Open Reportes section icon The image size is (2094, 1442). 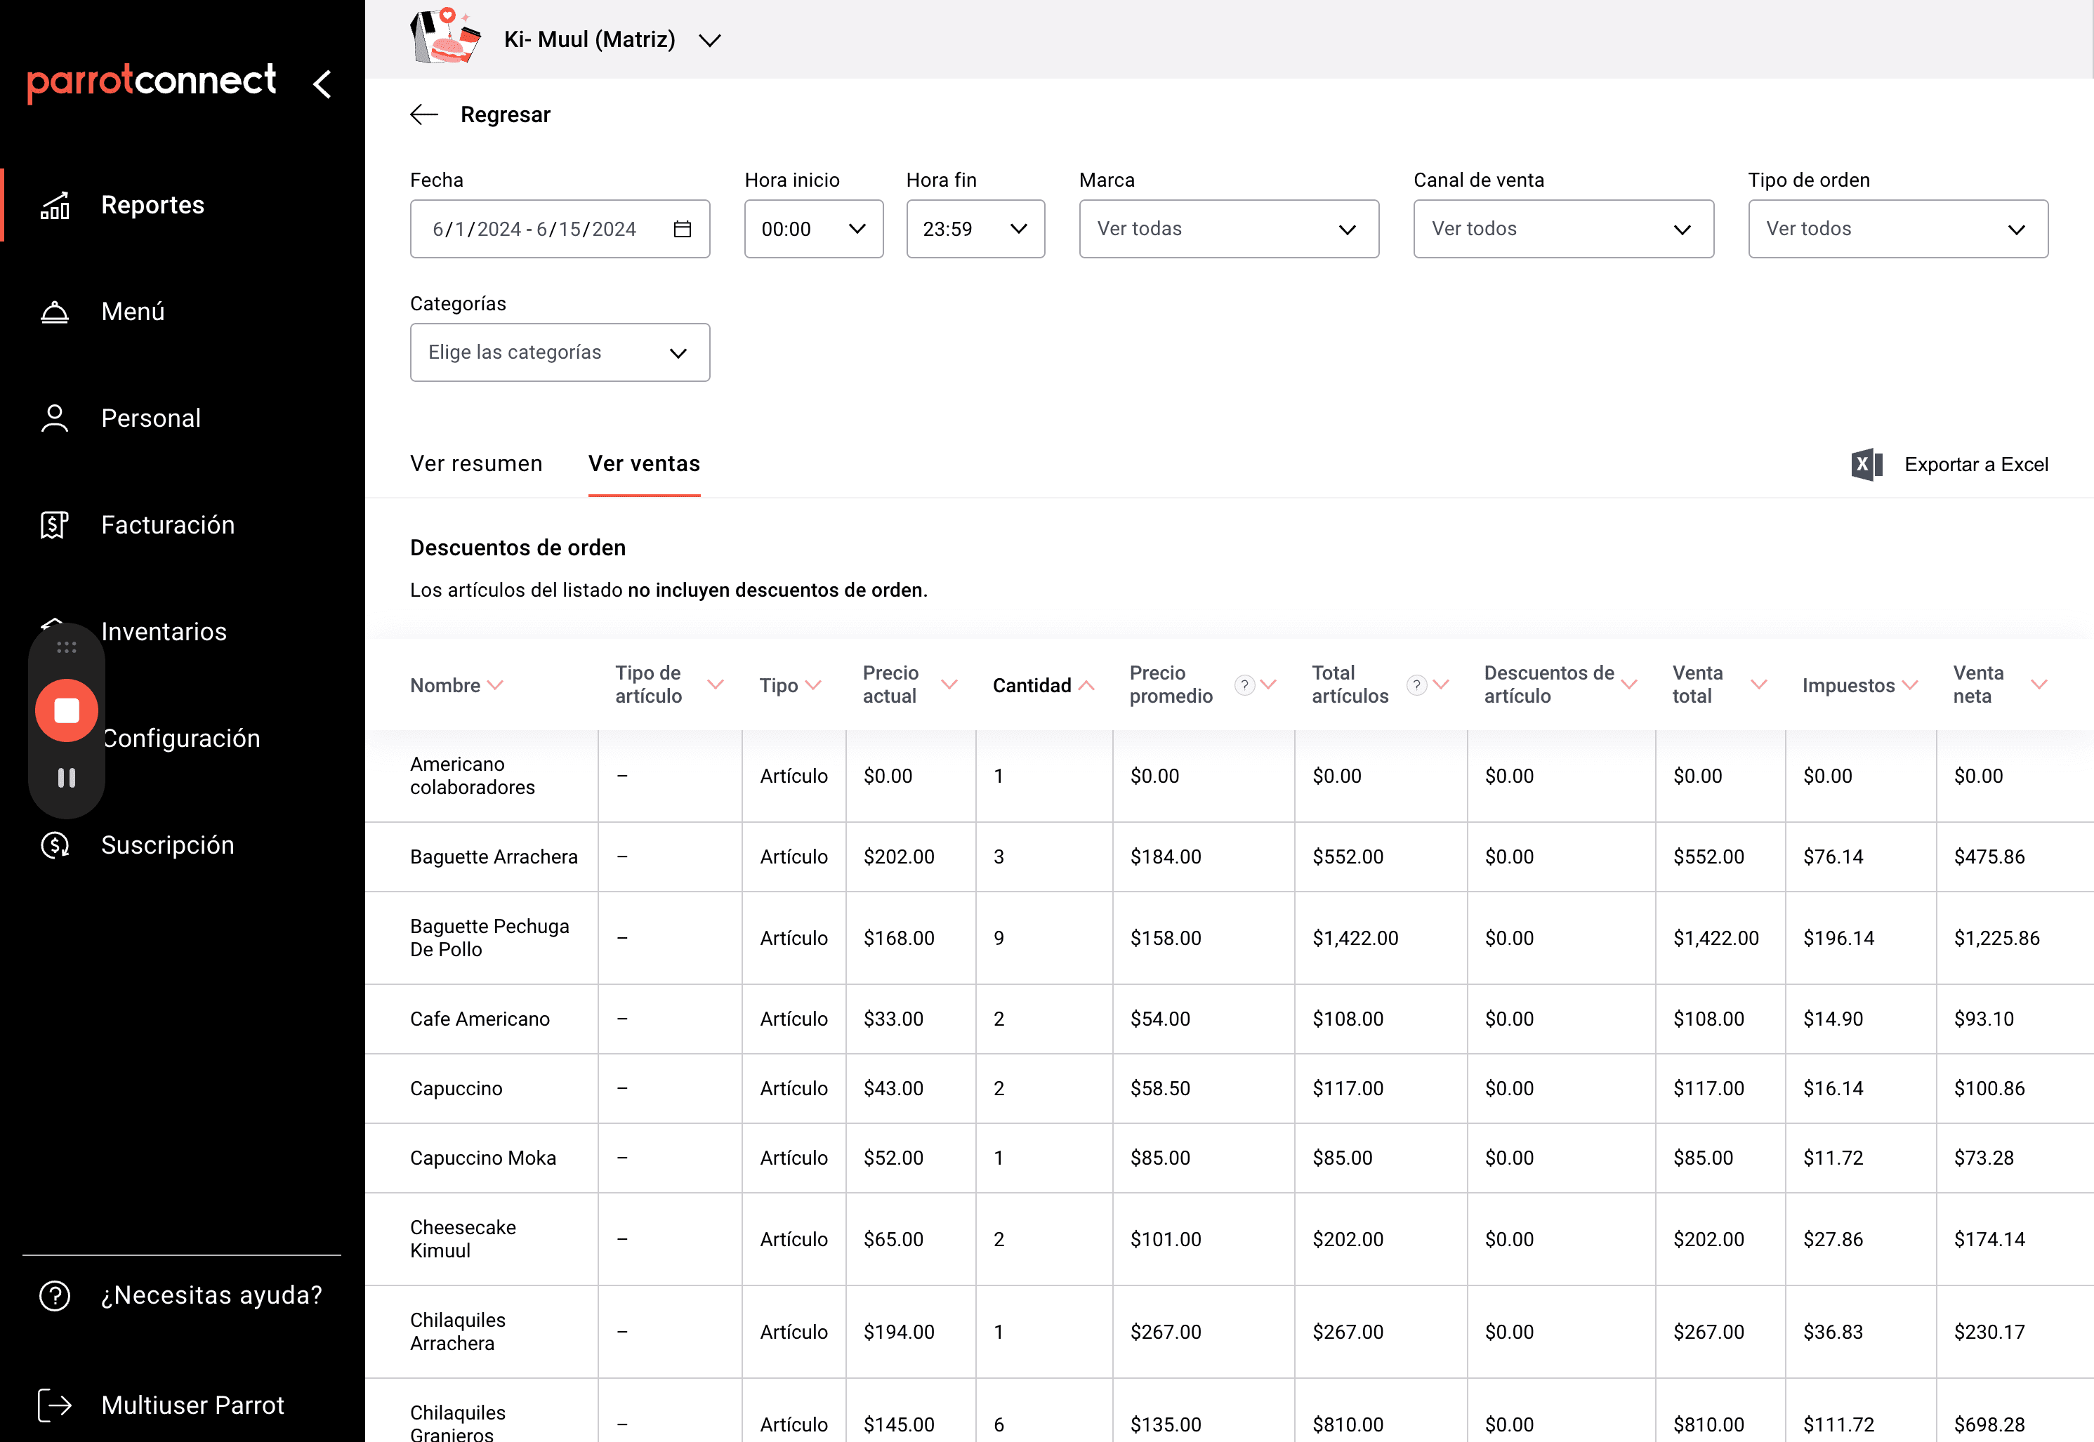click(x=55, y=206)
